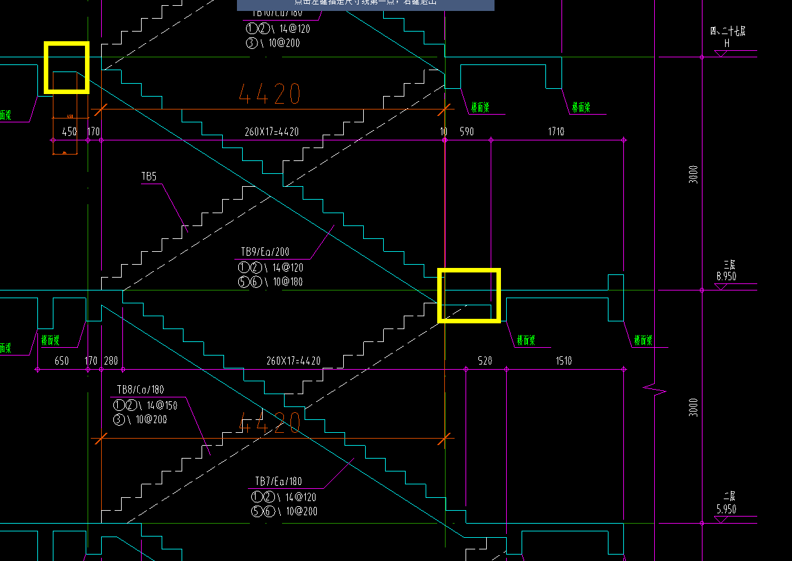792x561 pixels.
Task: Select the TB8/Ca/180 stair annotation
Action: [x=140, y=390]
